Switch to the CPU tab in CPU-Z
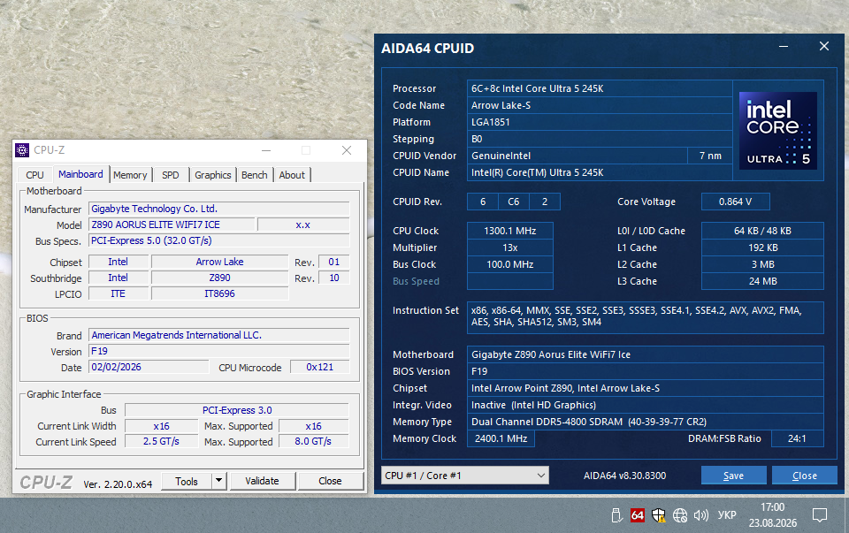 pos(34,175)
